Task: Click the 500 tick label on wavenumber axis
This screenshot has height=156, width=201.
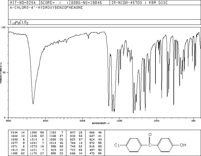Action: (x=194, y=121)
